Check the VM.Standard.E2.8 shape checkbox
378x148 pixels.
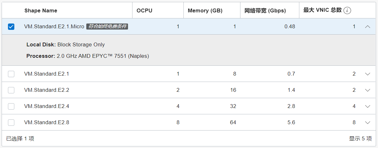coord(11,123)
